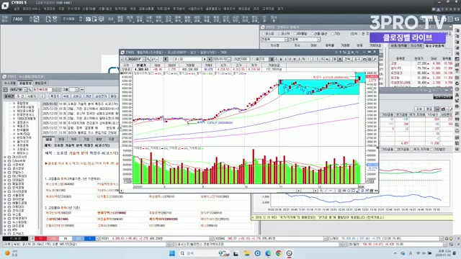Open the 온라인서비스 menu
The width and height of the screenshot is (461, 259).
[32, 9]
